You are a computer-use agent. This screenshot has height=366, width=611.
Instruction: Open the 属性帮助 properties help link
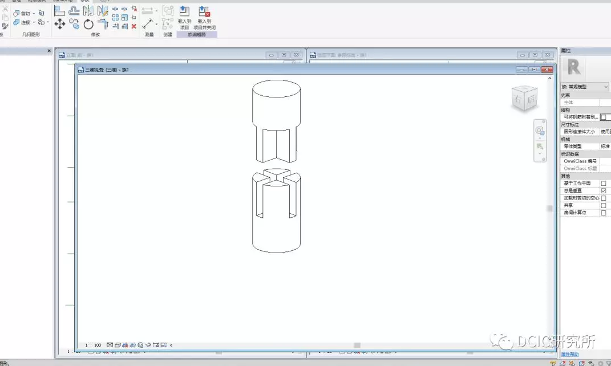point(570,354)
